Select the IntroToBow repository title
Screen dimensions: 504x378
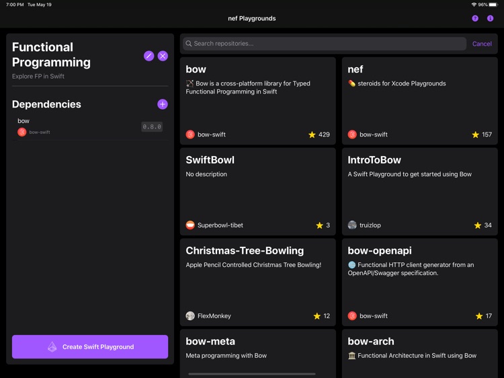tap(374, 160)
